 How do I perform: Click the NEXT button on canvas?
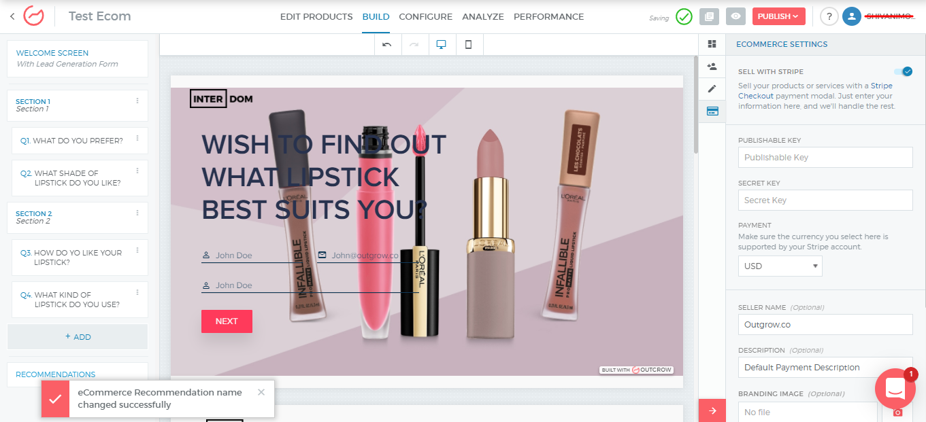coord(227,321)
